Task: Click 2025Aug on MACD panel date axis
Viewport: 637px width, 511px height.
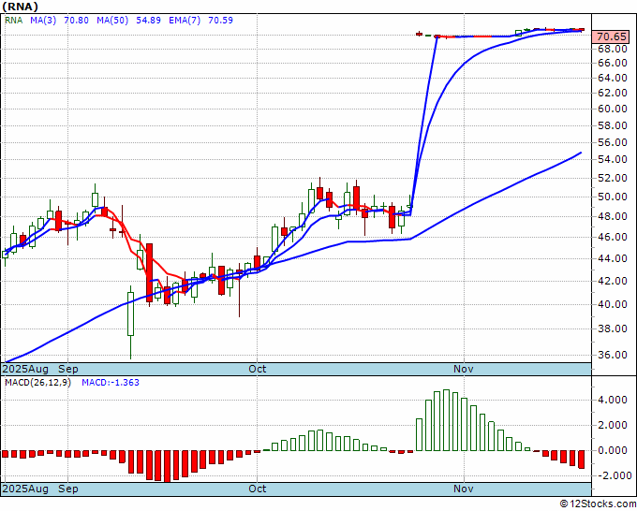Action: tap(25, 489)
